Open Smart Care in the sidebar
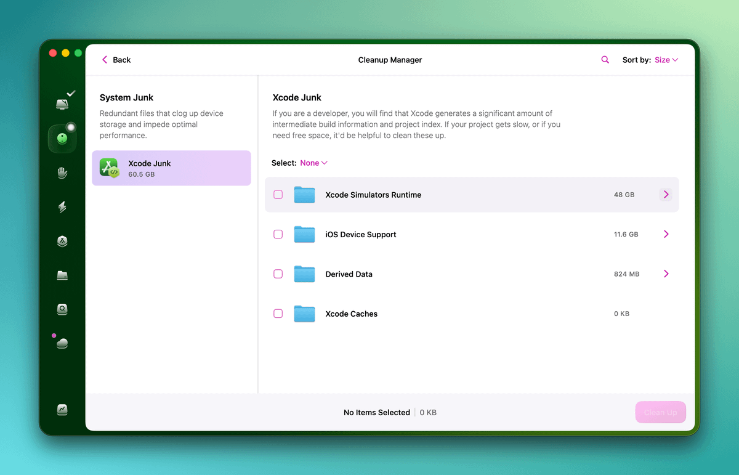739x475 pixels. coord(62,104)
